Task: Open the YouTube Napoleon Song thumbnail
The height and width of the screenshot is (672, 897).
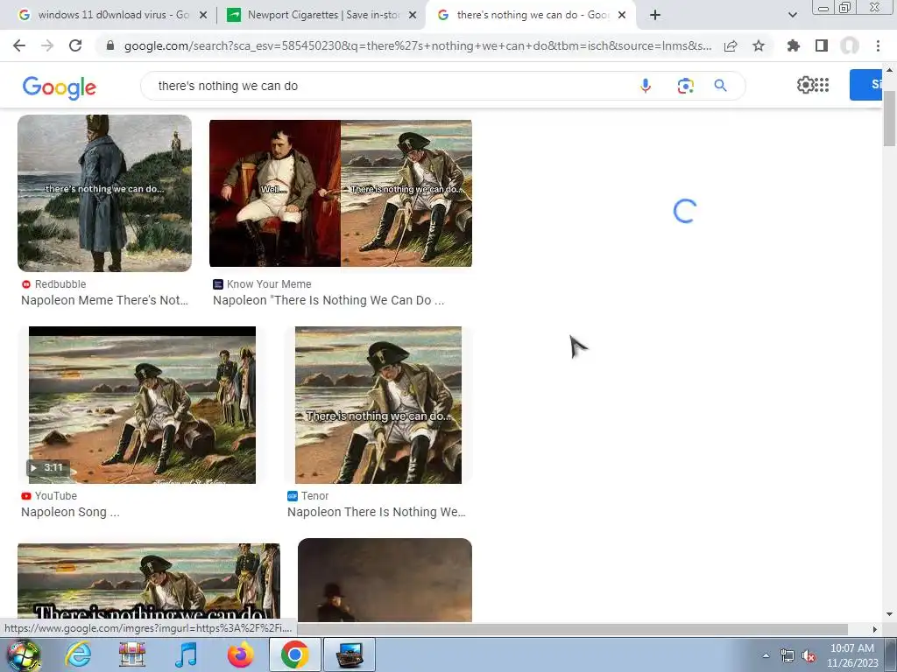Action: [x=143, y=405]
